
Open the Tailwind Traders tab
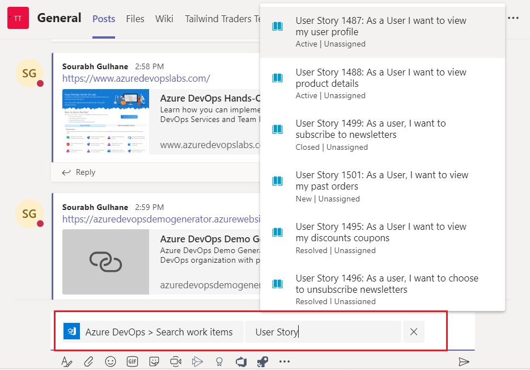click(223, 19)
